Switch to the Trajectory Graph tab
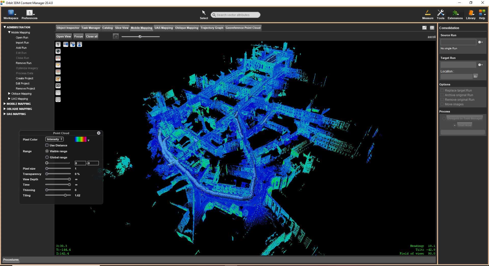Screen dimensions: 489x266 212,28
